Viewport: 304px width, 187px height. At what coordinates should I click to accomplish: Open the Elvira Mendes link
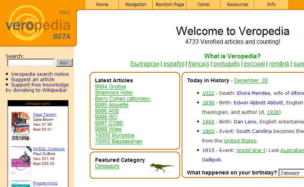253,93
